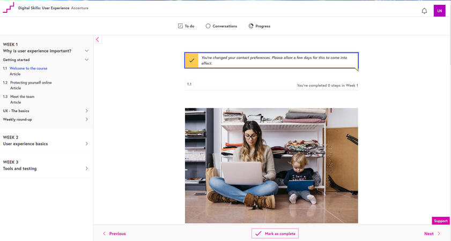
Task: Expand Week 3 Tools and testing
Action: (86, 169)
